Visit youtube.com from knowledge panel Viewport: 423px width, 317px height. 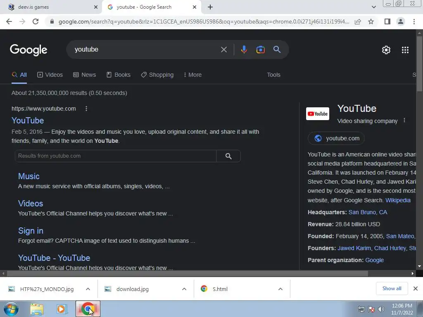click(336, 138)
